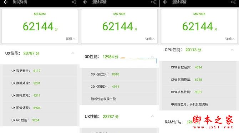Image resolution: width=239 pixels, height=133 pixels.
Task: Select 中高端芯片，手机反应流畅 note
Action: point(189,104)
